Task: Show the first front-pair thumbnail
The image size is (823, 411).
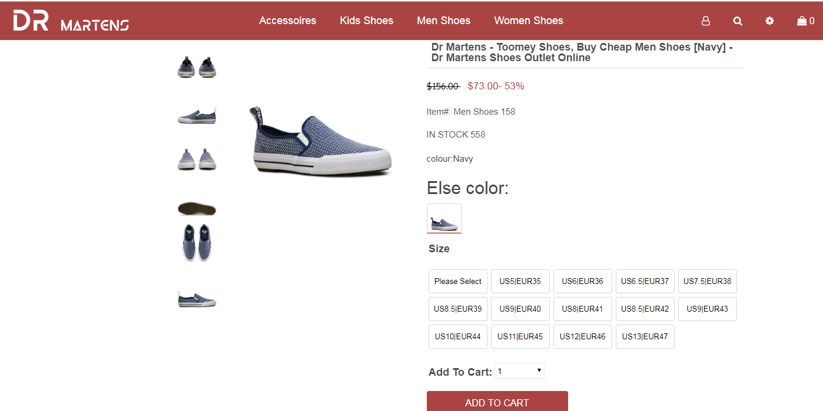Action: [197, 68]
